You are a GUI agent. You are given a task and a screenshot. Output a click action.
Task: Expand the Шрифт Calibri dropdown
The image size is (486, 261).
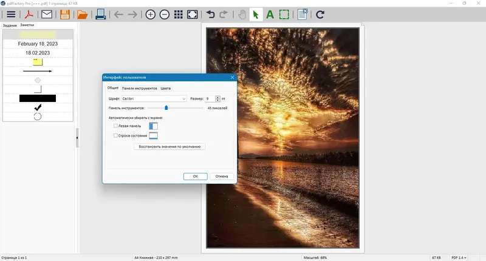coord(154,99)
